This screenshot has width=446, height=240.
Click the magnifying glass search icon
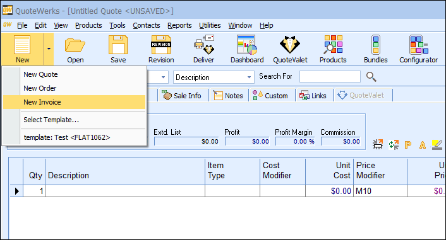point(371,77)
